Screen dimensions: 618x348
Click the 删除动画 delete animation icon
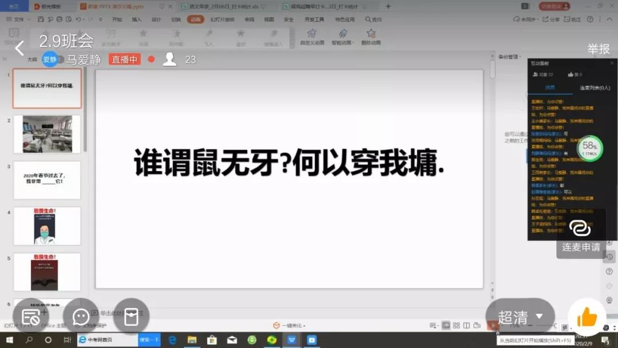coord(371,35)
